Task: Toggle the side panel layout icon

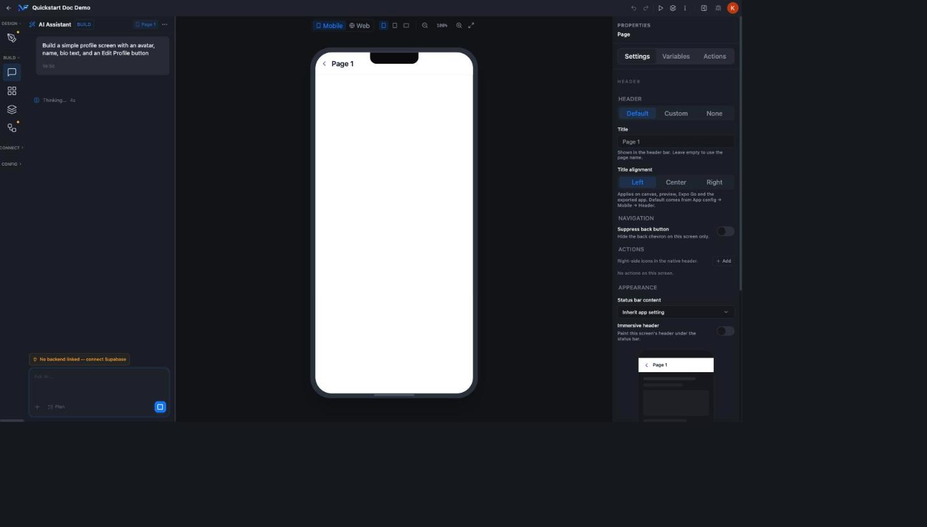Action: [704, 8]
